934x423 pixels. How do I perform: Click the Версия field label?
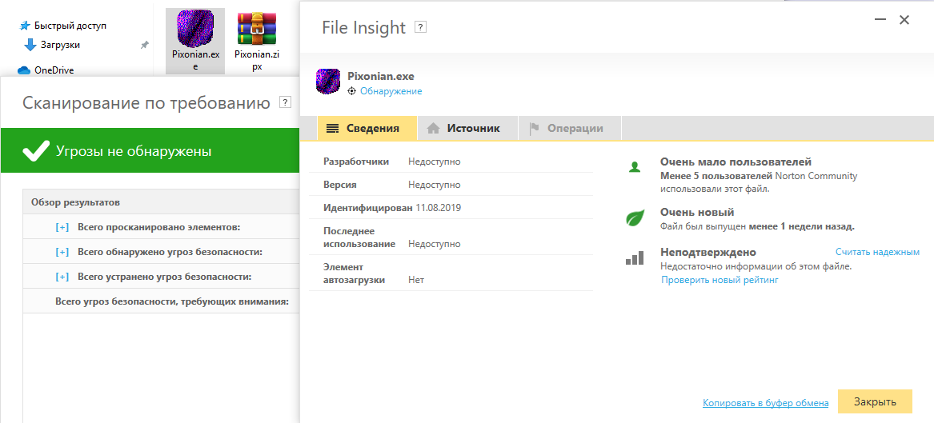click(x=340, y=185)
